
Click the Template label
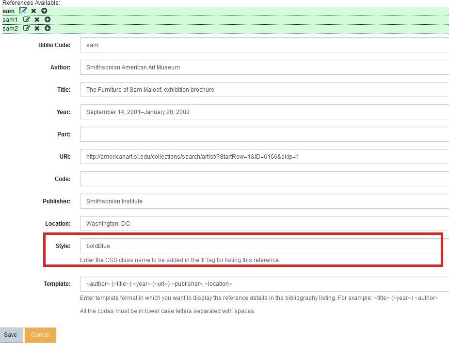coord(57,284)
